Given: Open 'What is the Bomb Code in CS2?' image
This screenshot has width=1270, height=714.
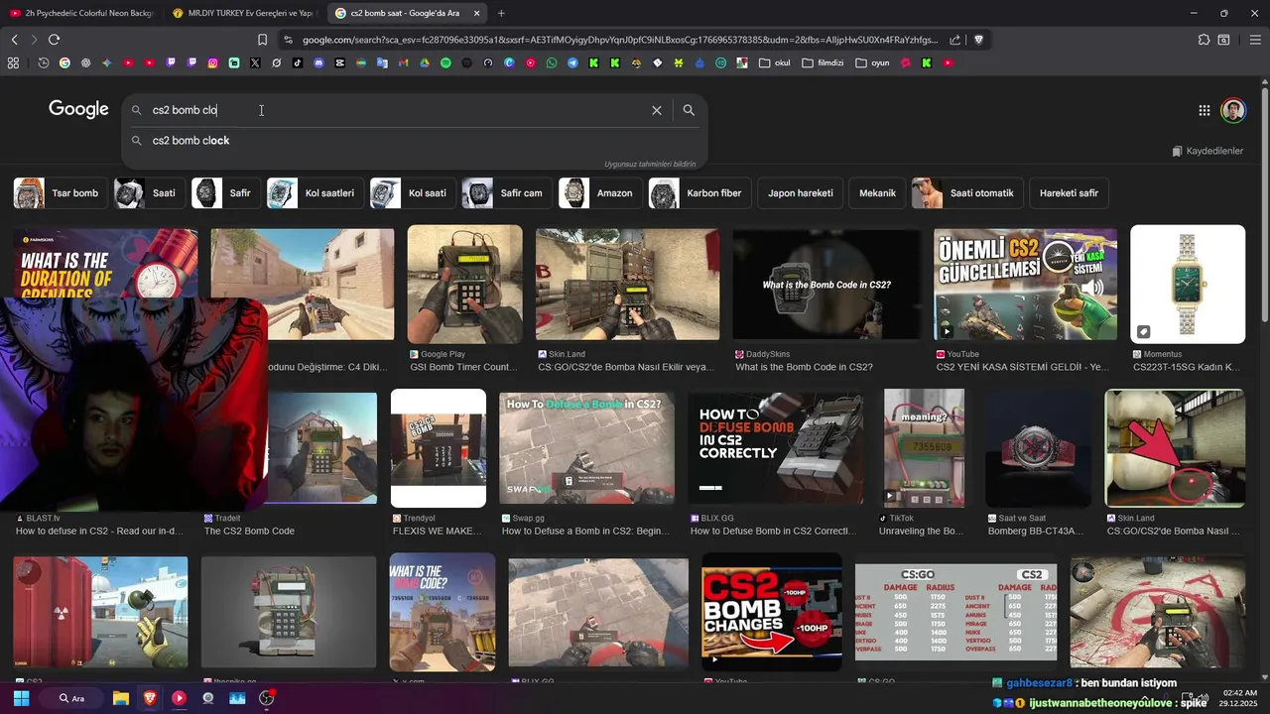Looking at the screenshot, I should 825,285.
